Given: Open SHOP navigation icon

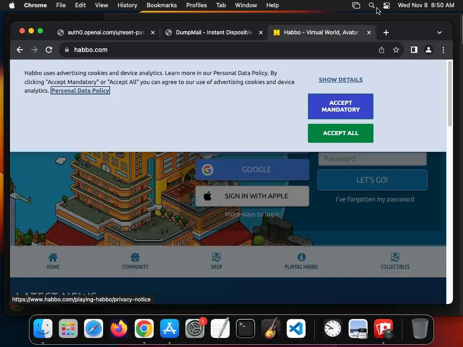Looking at the screenshot, I should 217,261.
